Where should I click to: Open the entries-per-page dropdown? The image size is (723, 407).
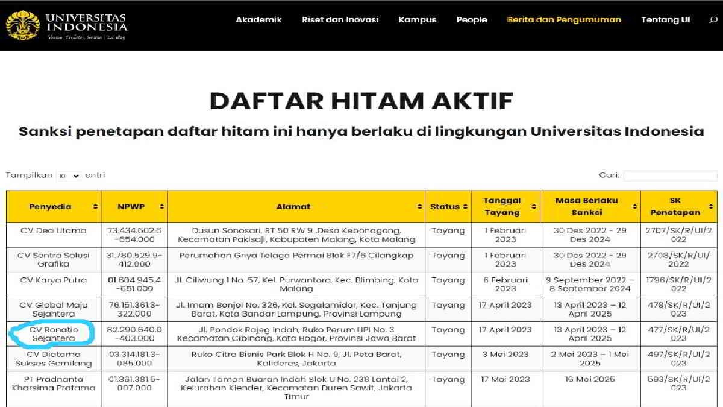(x=69, y=175)
